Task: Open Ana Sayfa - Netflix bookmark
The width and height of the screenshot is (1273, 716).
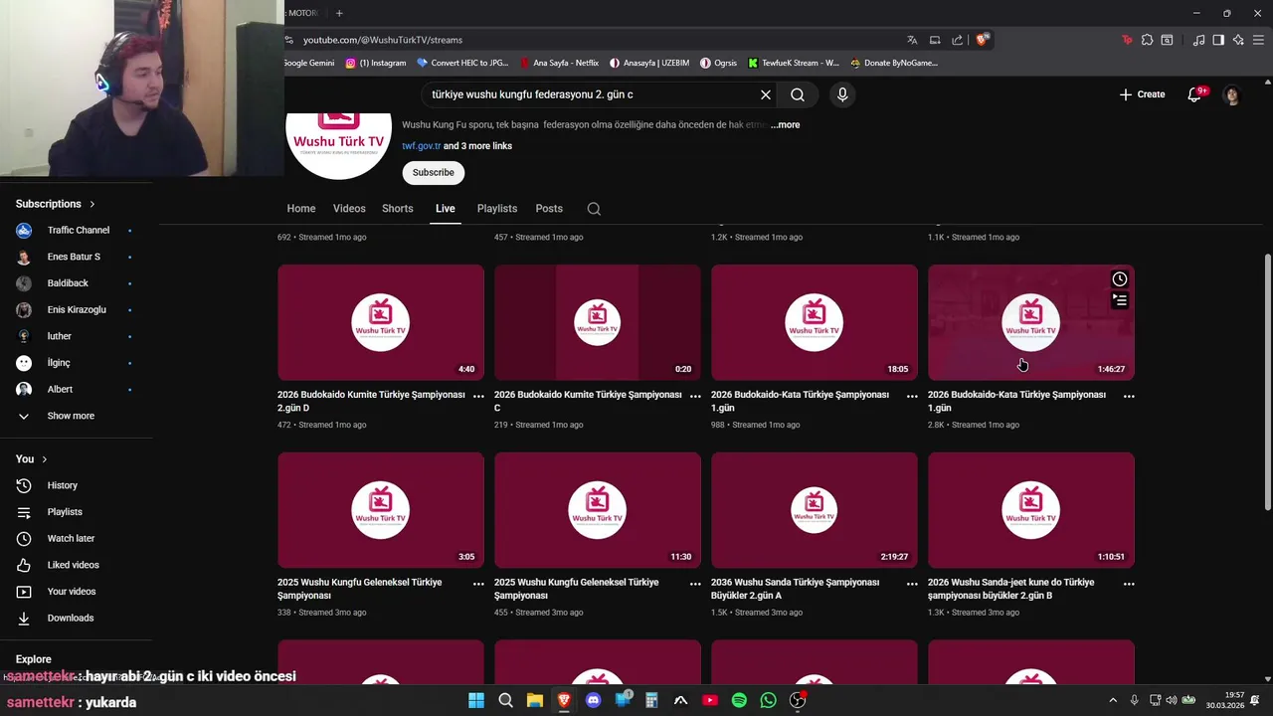Action: [x=560, y=63]
